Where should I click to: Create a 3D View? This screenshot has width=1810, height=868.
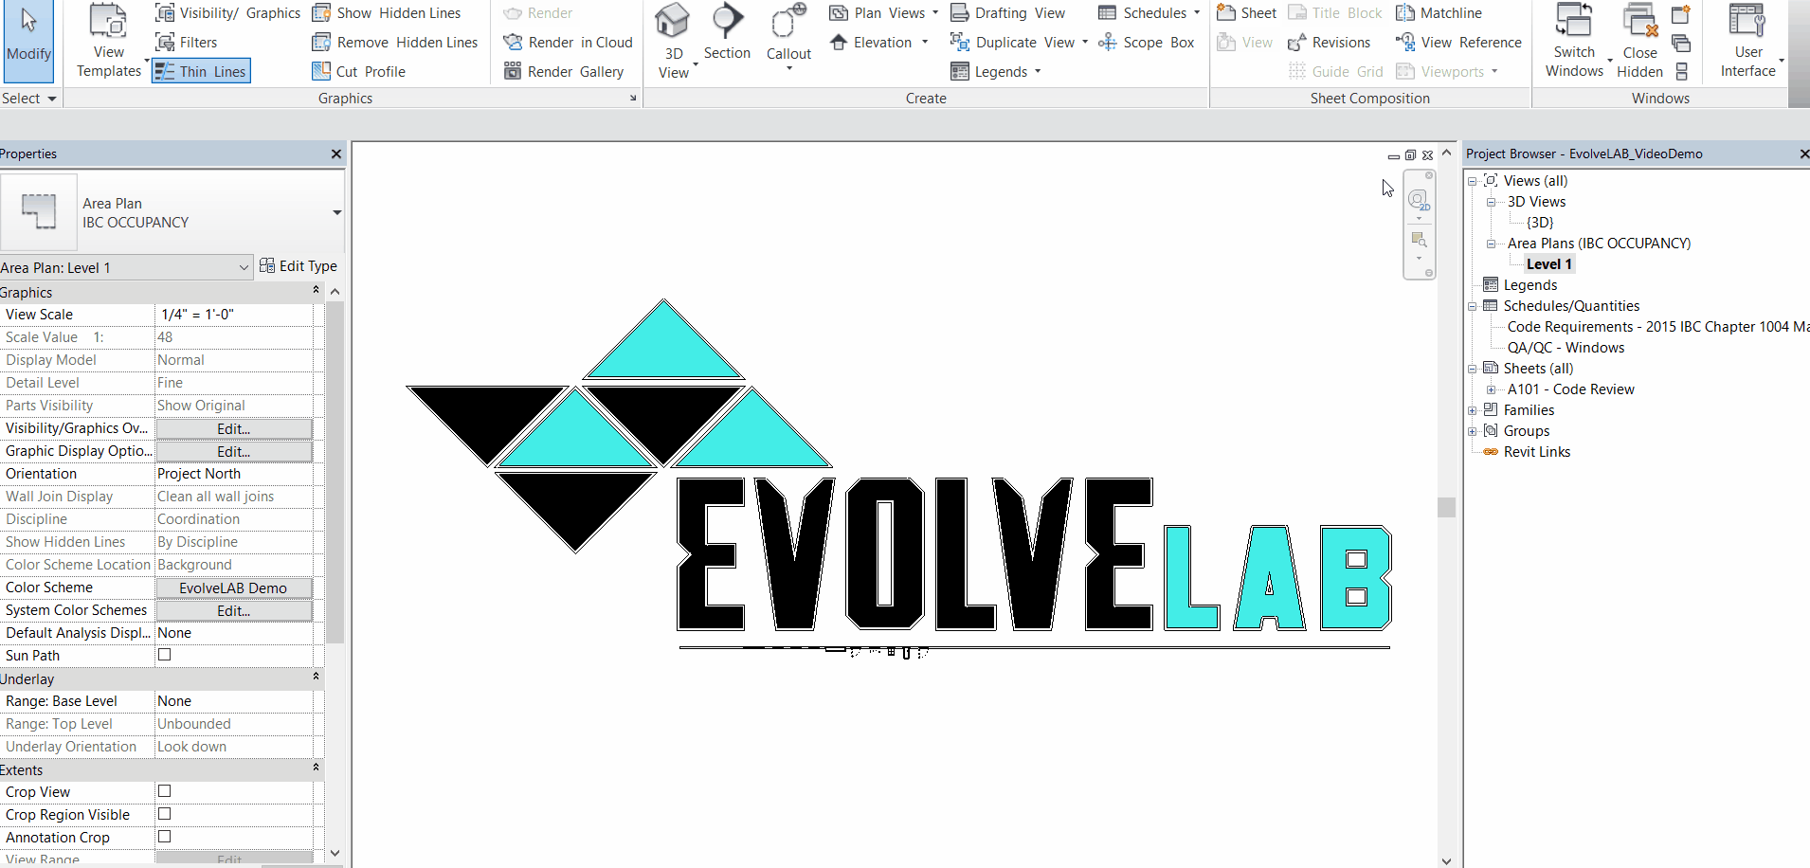click(674, 42)
